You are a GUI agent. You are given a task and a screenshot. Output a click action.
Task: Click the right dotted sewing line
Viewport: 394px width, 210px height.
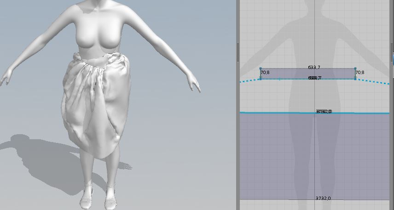click(x=372, y=81)
